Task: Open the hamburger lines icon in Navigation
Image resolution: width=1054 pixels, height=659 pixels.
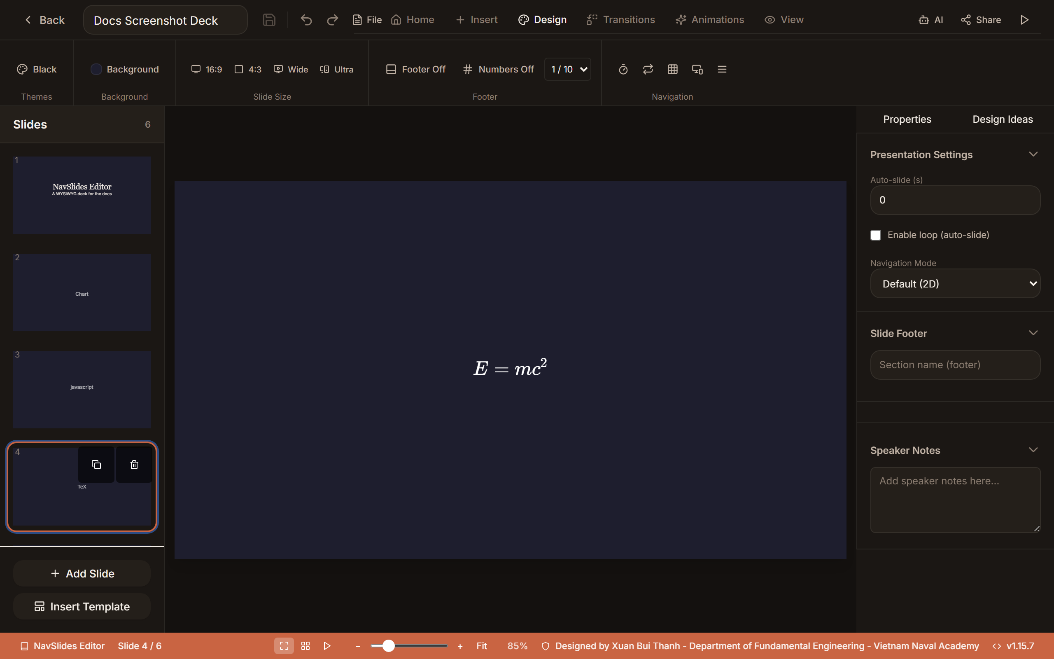Action: pyautogui.click(x=722, y=69)
